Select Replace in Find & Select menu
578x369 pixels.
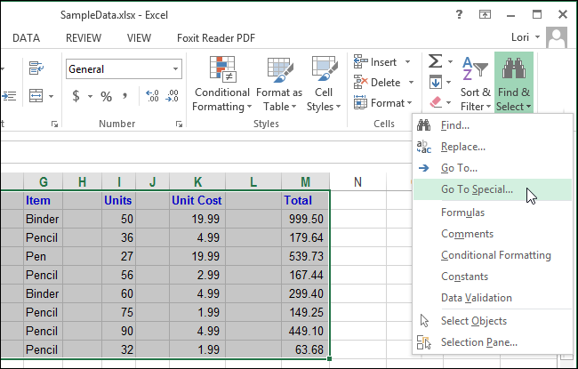pyautogui.click(x=462, y=147)
